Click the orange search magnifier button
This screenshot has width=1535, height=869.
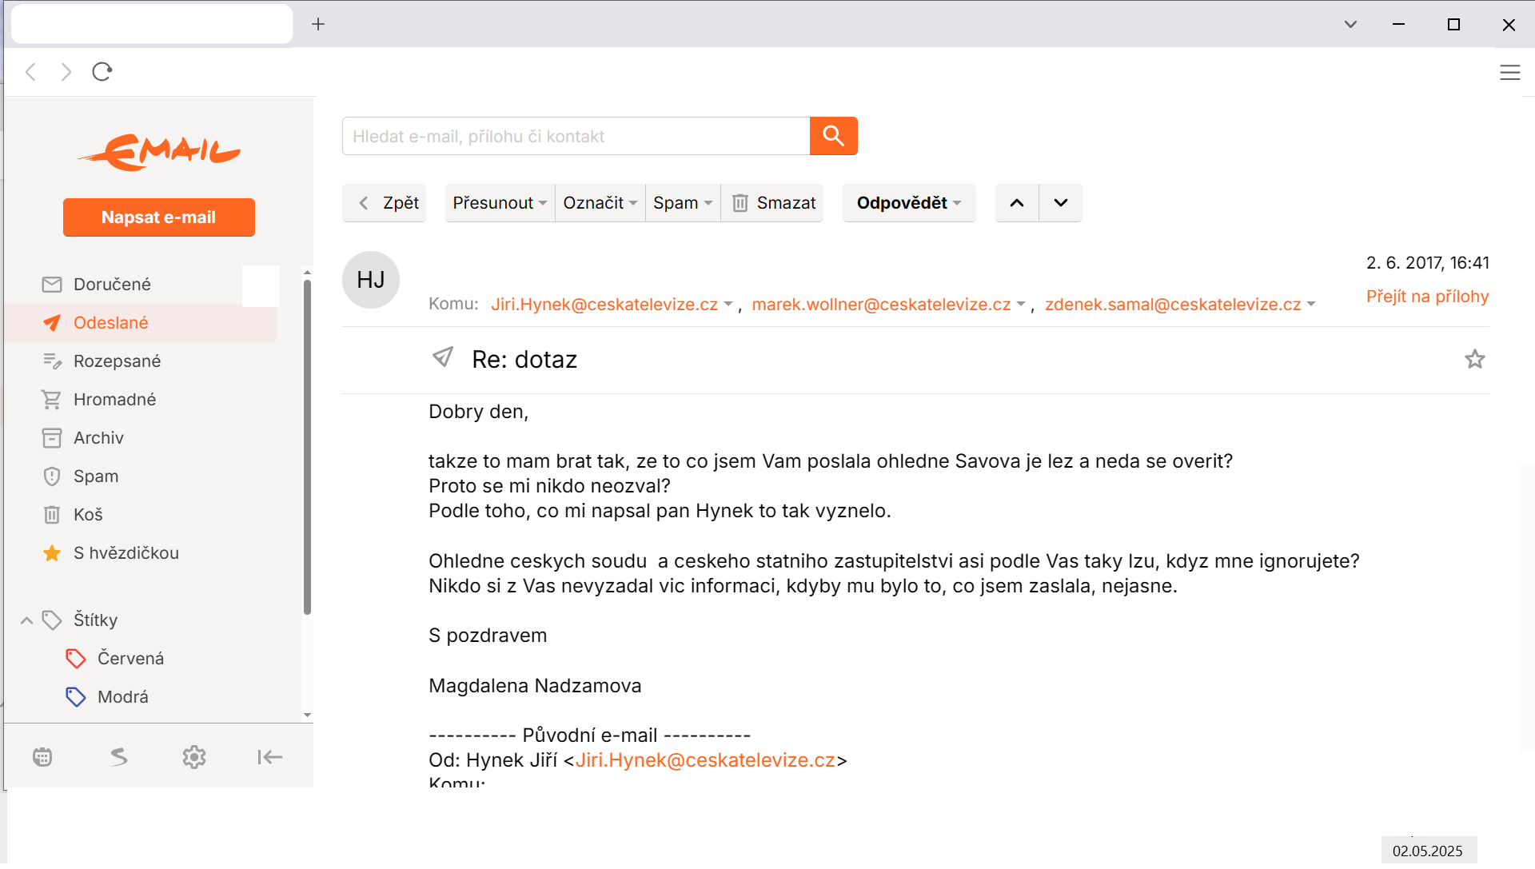click(x=833, y=136)
